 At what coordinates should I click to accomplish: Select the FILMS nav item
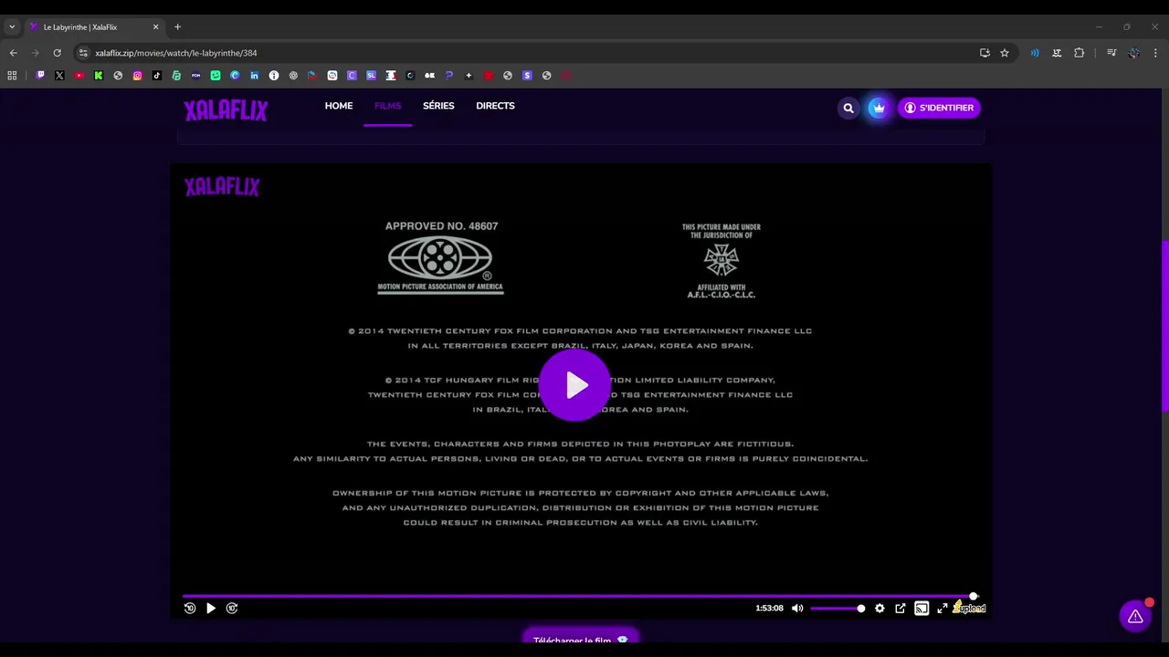pyautogui.click(x=387, y=106)
